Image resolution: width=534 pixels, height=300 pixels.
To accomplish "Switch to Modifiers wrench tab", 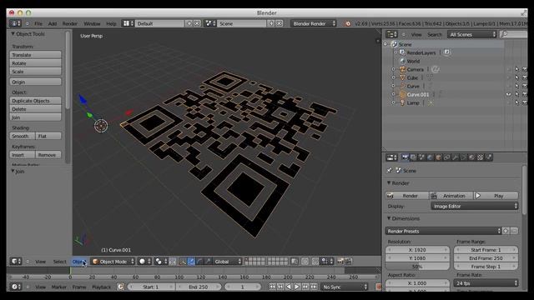I will (x=455, y=157).
